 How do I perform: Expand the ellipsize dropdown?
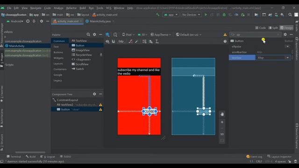click(287, 47)
